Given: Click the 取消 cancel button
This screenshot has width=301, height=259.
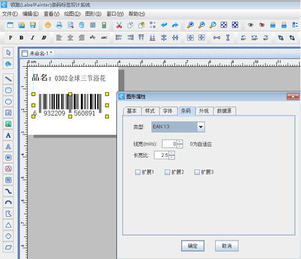Looking at the screenshot, I should coord(227,246).
